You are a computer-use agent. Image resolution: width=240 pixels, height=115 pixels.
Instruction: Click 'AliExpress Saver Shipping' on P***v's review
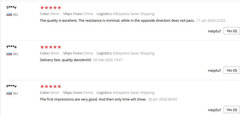click(x=134, y=93)
